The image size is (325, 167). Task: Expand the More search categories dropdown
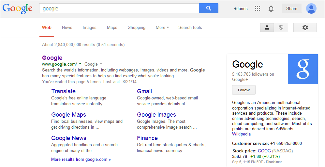(x=162, y=28)
